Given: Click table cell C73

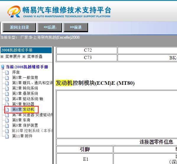Looking at the screenshot, I should coord(87,58).
